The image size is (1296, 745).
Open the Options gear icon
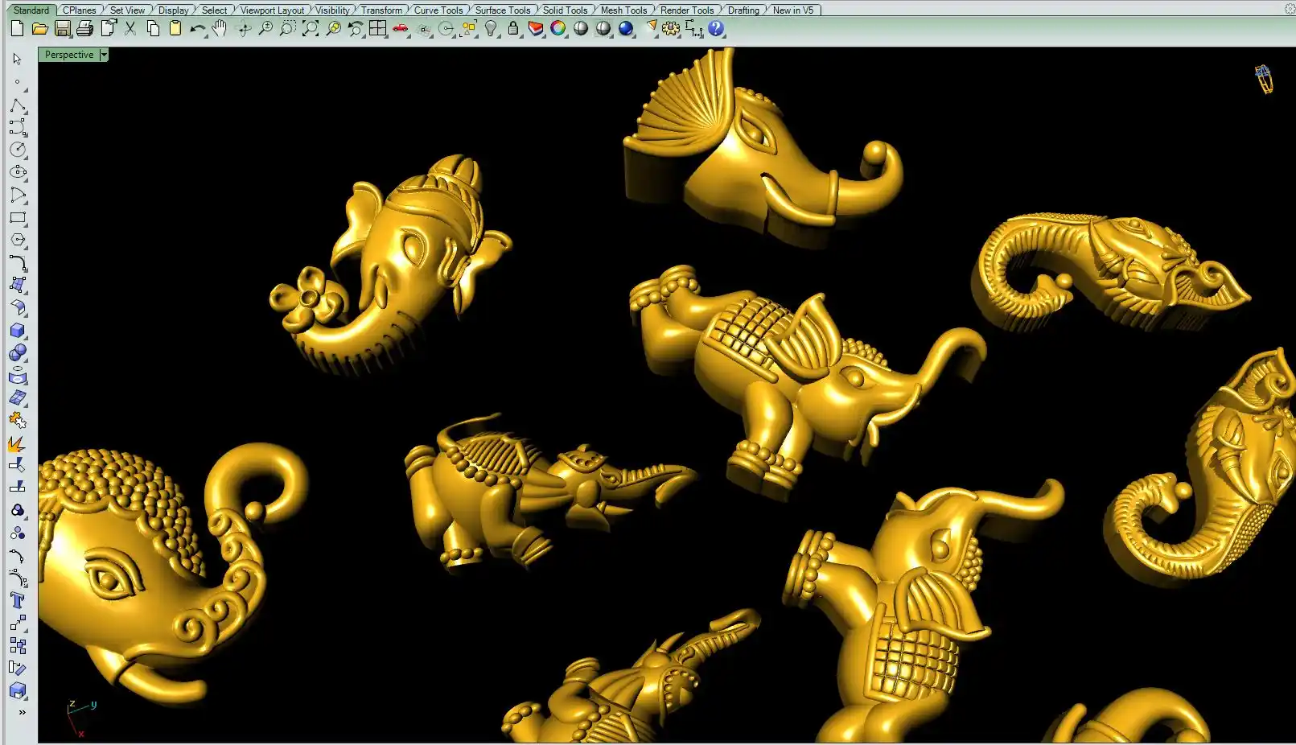[x=671, y=29]
